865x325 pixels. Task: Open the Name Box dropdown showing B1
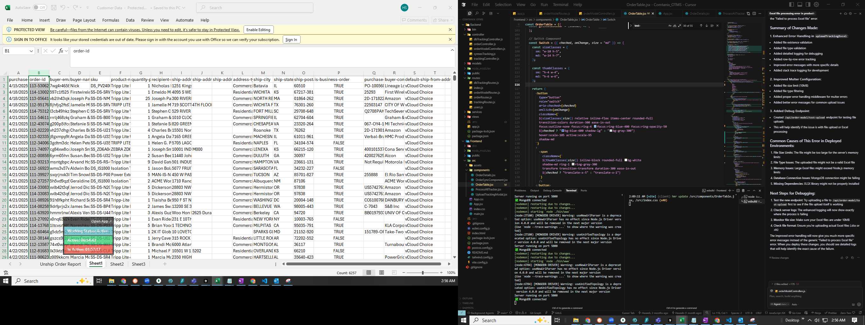coord(31,51)
